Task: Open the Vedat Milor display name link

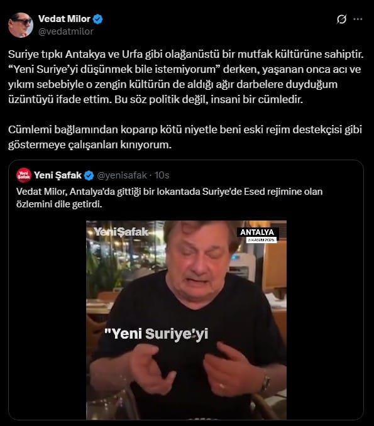Action: click(x=64, y=19)
